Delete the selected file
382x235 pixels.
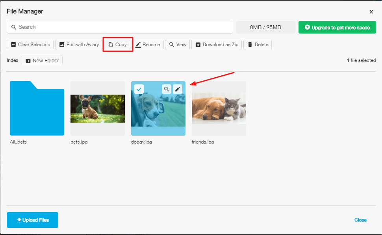pos(258,45)
